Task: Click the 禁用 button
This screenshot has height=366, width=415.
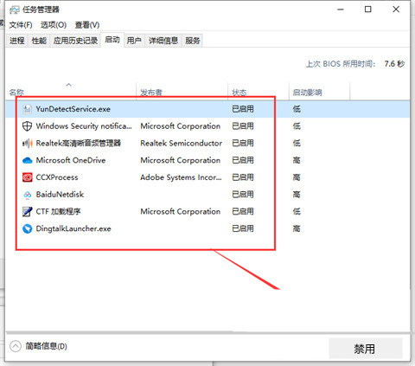Action: point(365,349)
